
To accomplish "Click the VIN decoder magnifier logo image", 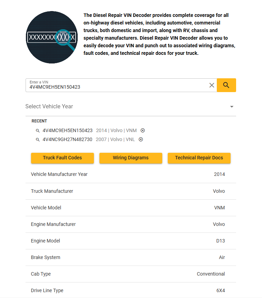I will (x=52, y=37).
